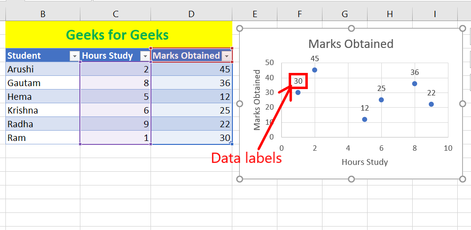
Task: Select the horizontal axis title Hours Study
Action: (365, 162)
